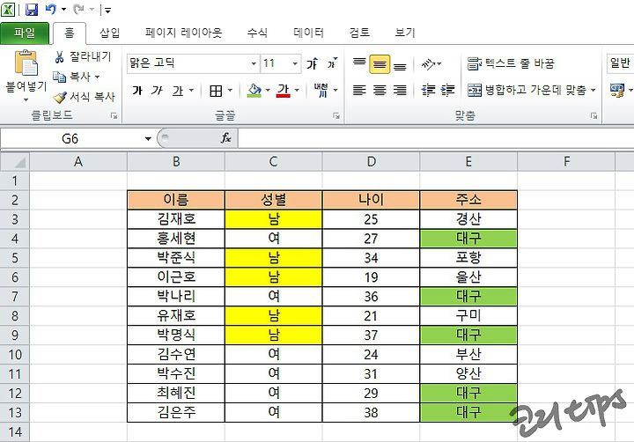Open the 맞춤 alignment dialog launcher

(x=593, y=116)
